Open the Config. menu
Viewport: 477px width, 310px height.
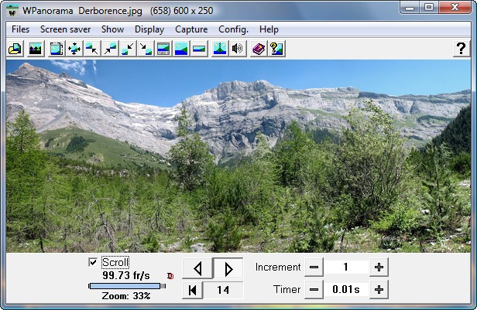pyautogui.click(x=233, y=29)
